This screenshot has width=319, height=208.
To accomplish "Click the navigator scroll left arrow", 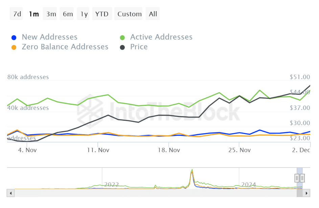I will 10,193.
